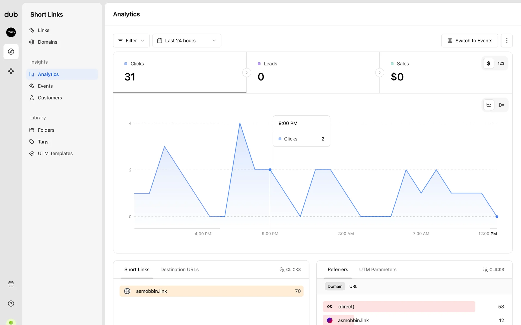521x325 pixels.
Task: Switch chart to funnel view
Action: click(x=501, y=105)
